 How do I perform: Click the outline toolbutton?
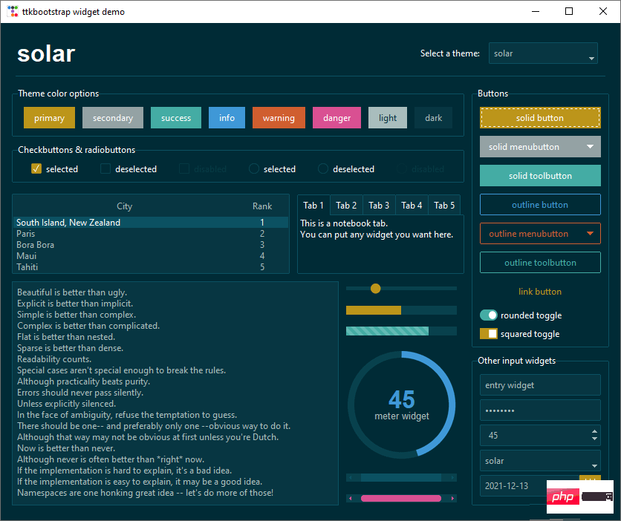(540, 262)
